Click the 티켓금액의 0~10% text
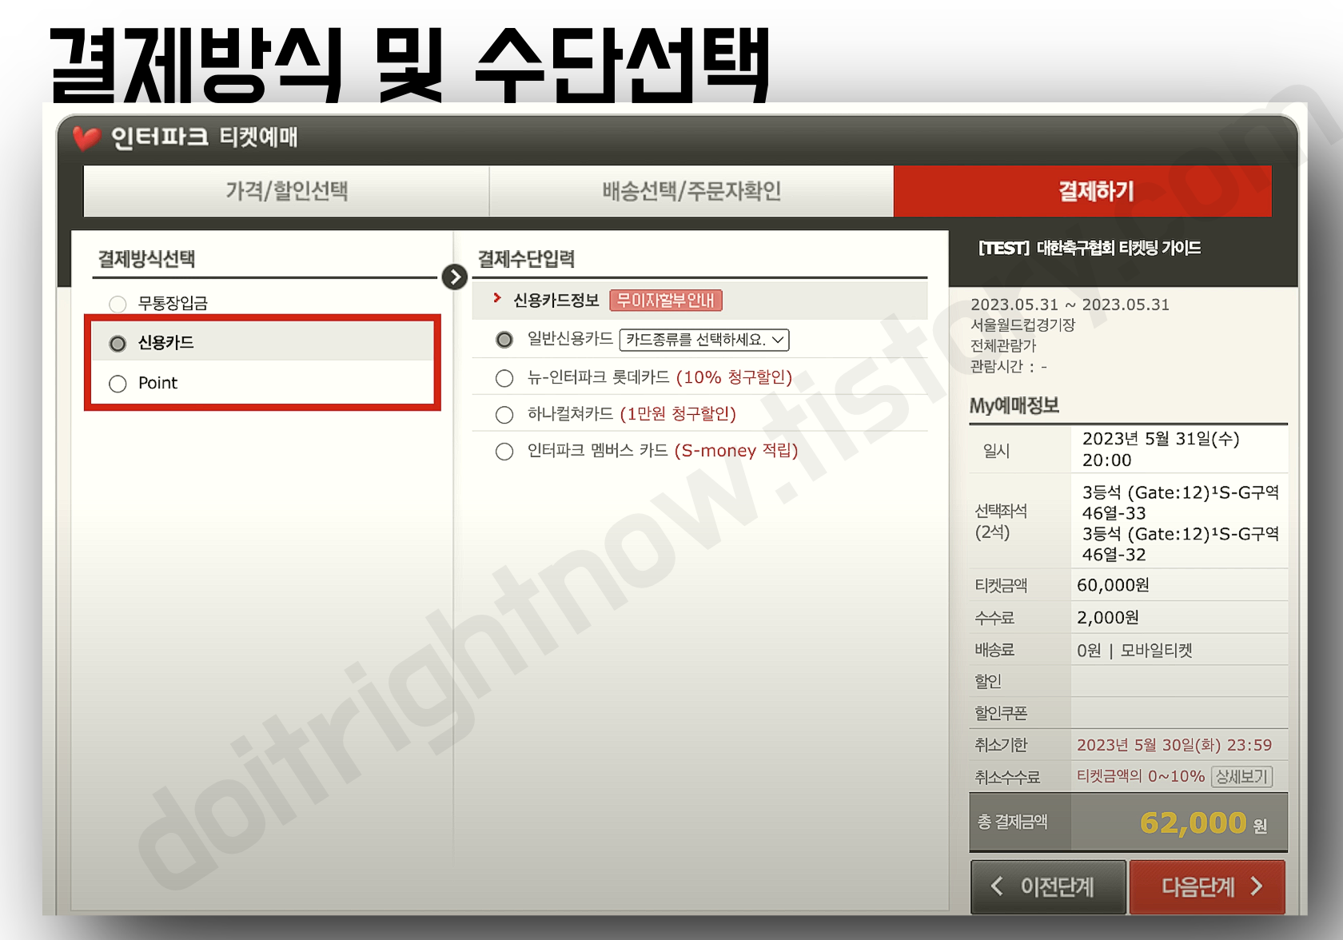The width and height of the screenshot is (1343, 940). tap(1141, 776)
